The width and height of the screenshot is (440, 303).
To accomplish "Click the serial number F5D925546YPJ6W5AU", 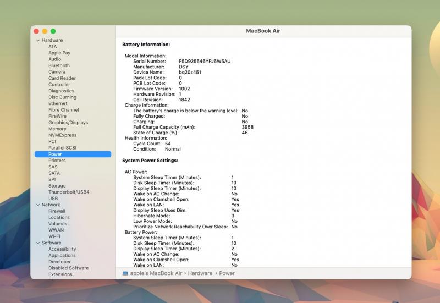I will coord(205,62).
